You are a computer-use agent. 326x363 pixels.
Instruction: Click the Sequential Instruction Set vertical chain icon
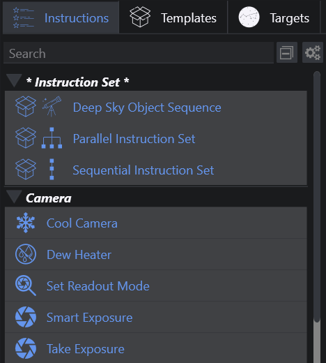pyautogui.click(x=52, y=169)
